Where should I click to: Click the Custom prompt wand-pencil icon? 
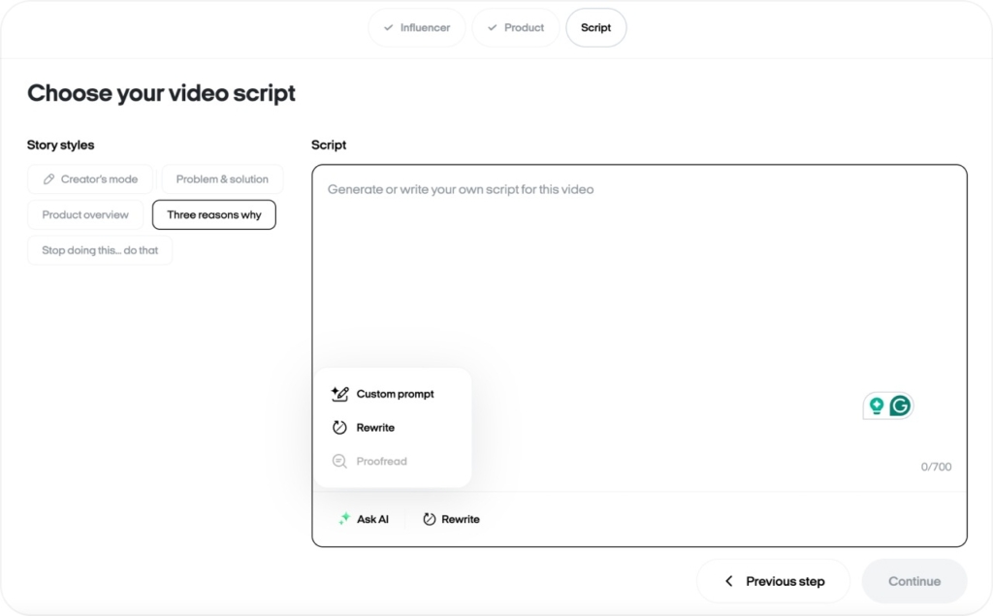(x=339, y=394)
